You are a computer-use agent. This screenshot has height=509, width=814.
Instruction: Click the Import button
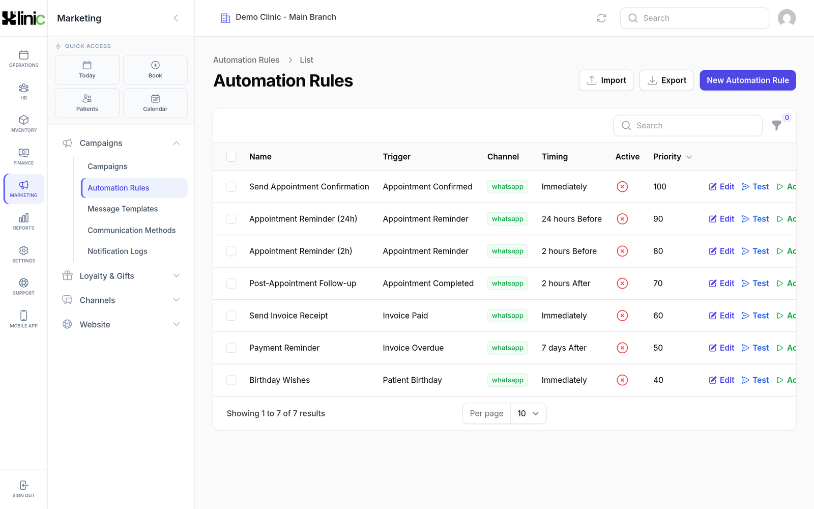point(606,80)
